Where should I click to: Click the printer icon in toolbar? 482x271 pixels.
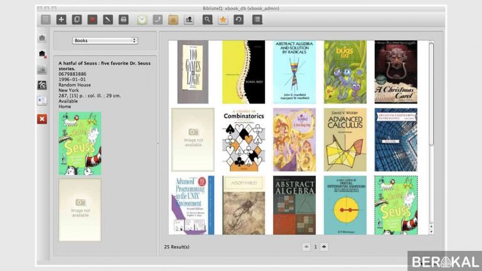tap(124, 19)
